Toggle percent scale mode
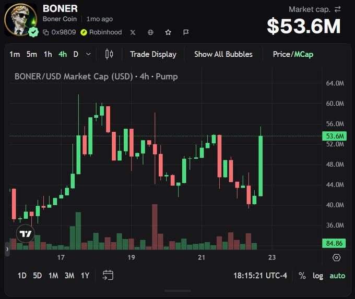 302,276
